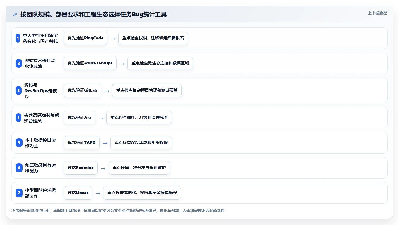This screenshot has width=399, height=225.
Task: Click the number 5 badge
Action: (19, 143)
